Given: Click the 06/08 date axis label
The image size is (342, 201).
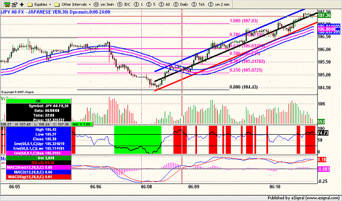Looking at the screenshot, I should 147,187.
